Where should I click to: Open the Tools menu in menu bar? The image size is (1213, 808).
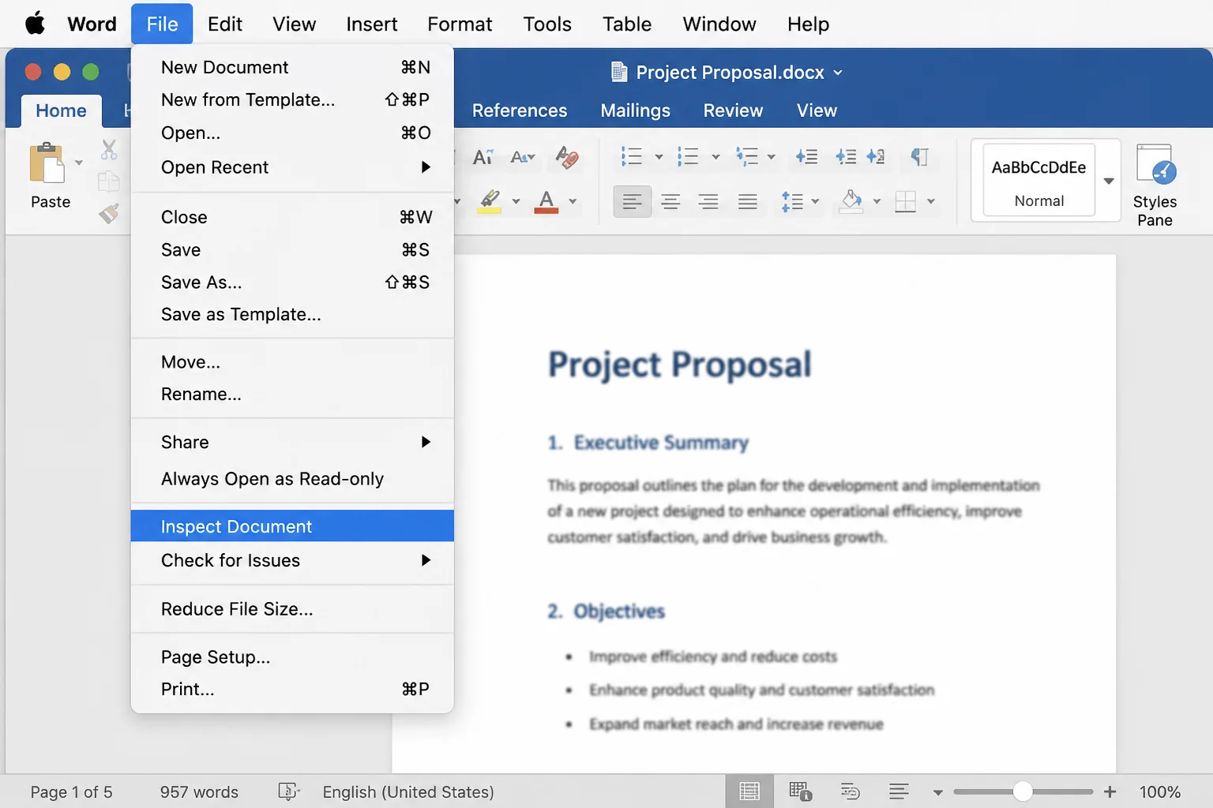coord(546,24)
